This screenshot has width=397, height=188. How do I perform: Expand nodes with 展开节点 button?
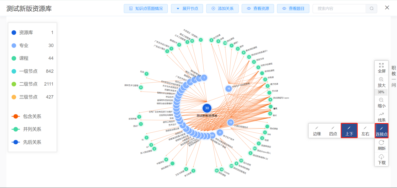click(187, 8)
